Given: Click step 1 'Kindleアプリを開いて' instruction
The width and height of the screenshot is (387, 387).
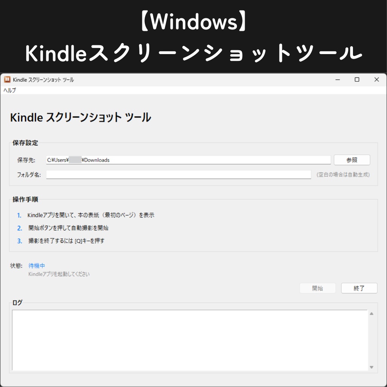Looking at the screenshot, I should click(91, 215).
